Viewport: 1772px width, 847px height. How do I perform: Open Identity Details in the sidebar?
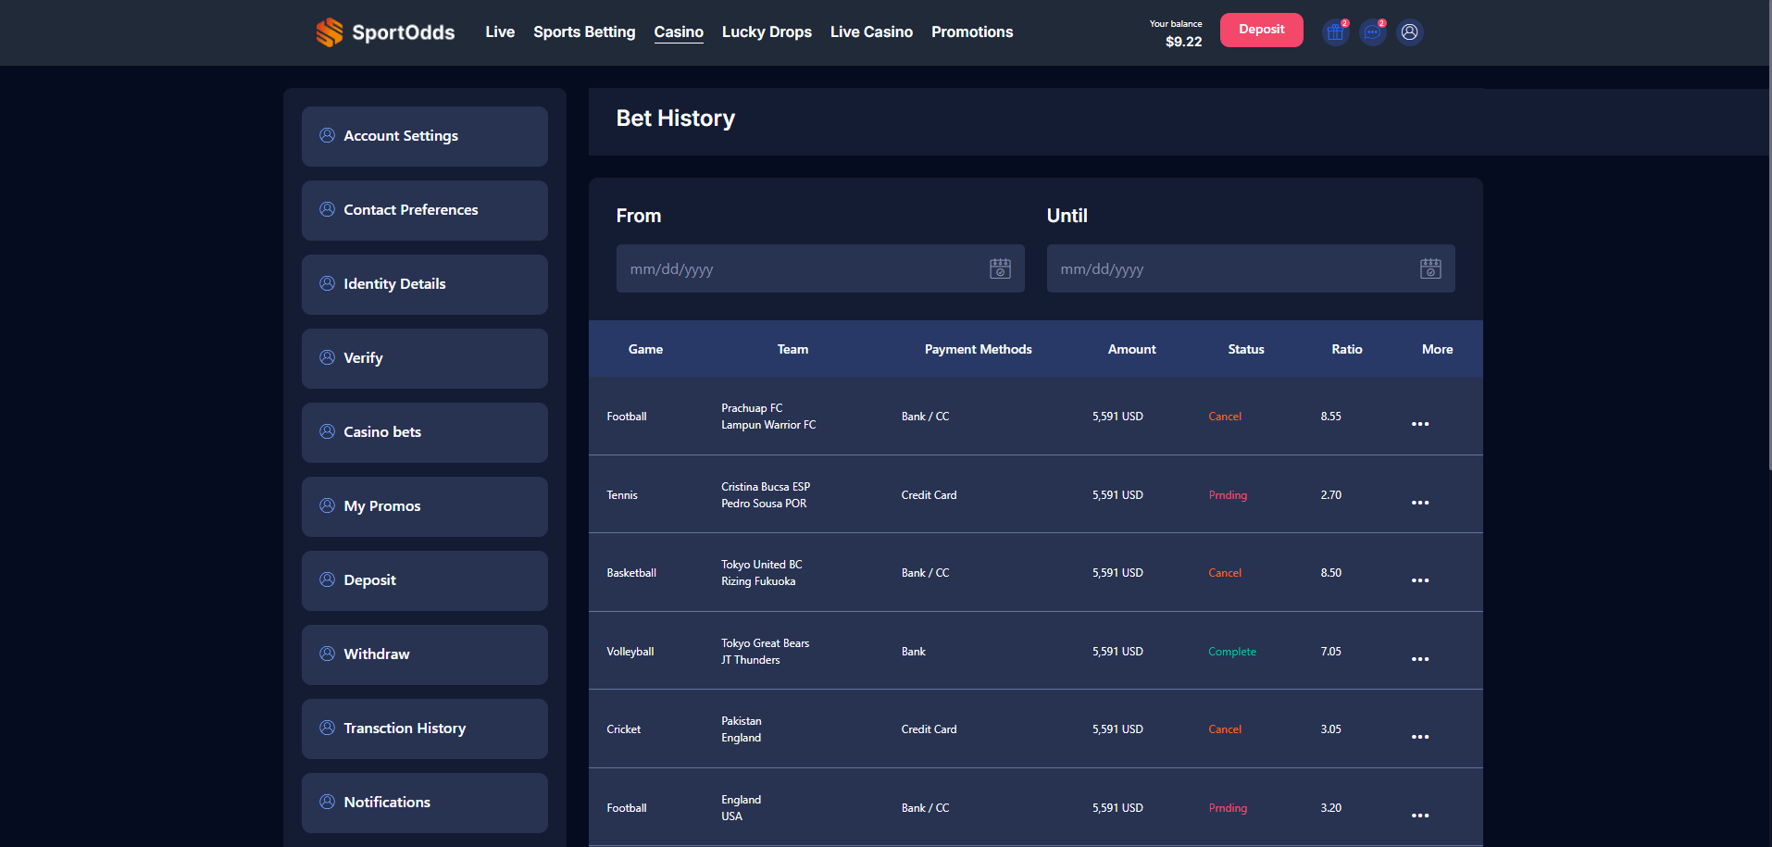[x=425, y=284]
